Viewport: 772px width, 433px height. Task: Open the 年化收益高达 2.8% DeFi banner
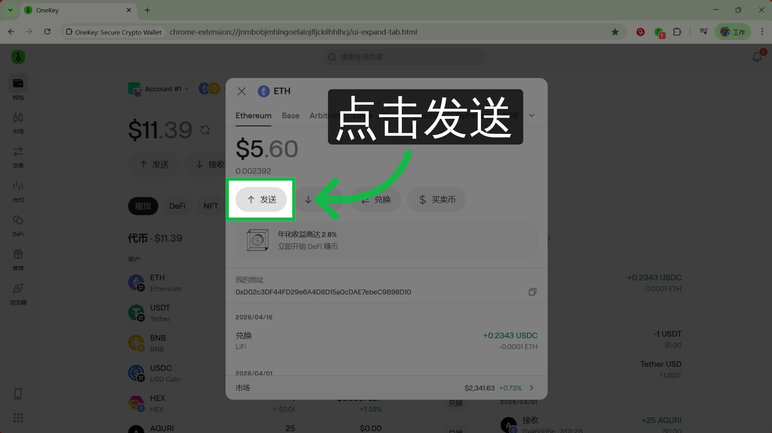(386, 240)
